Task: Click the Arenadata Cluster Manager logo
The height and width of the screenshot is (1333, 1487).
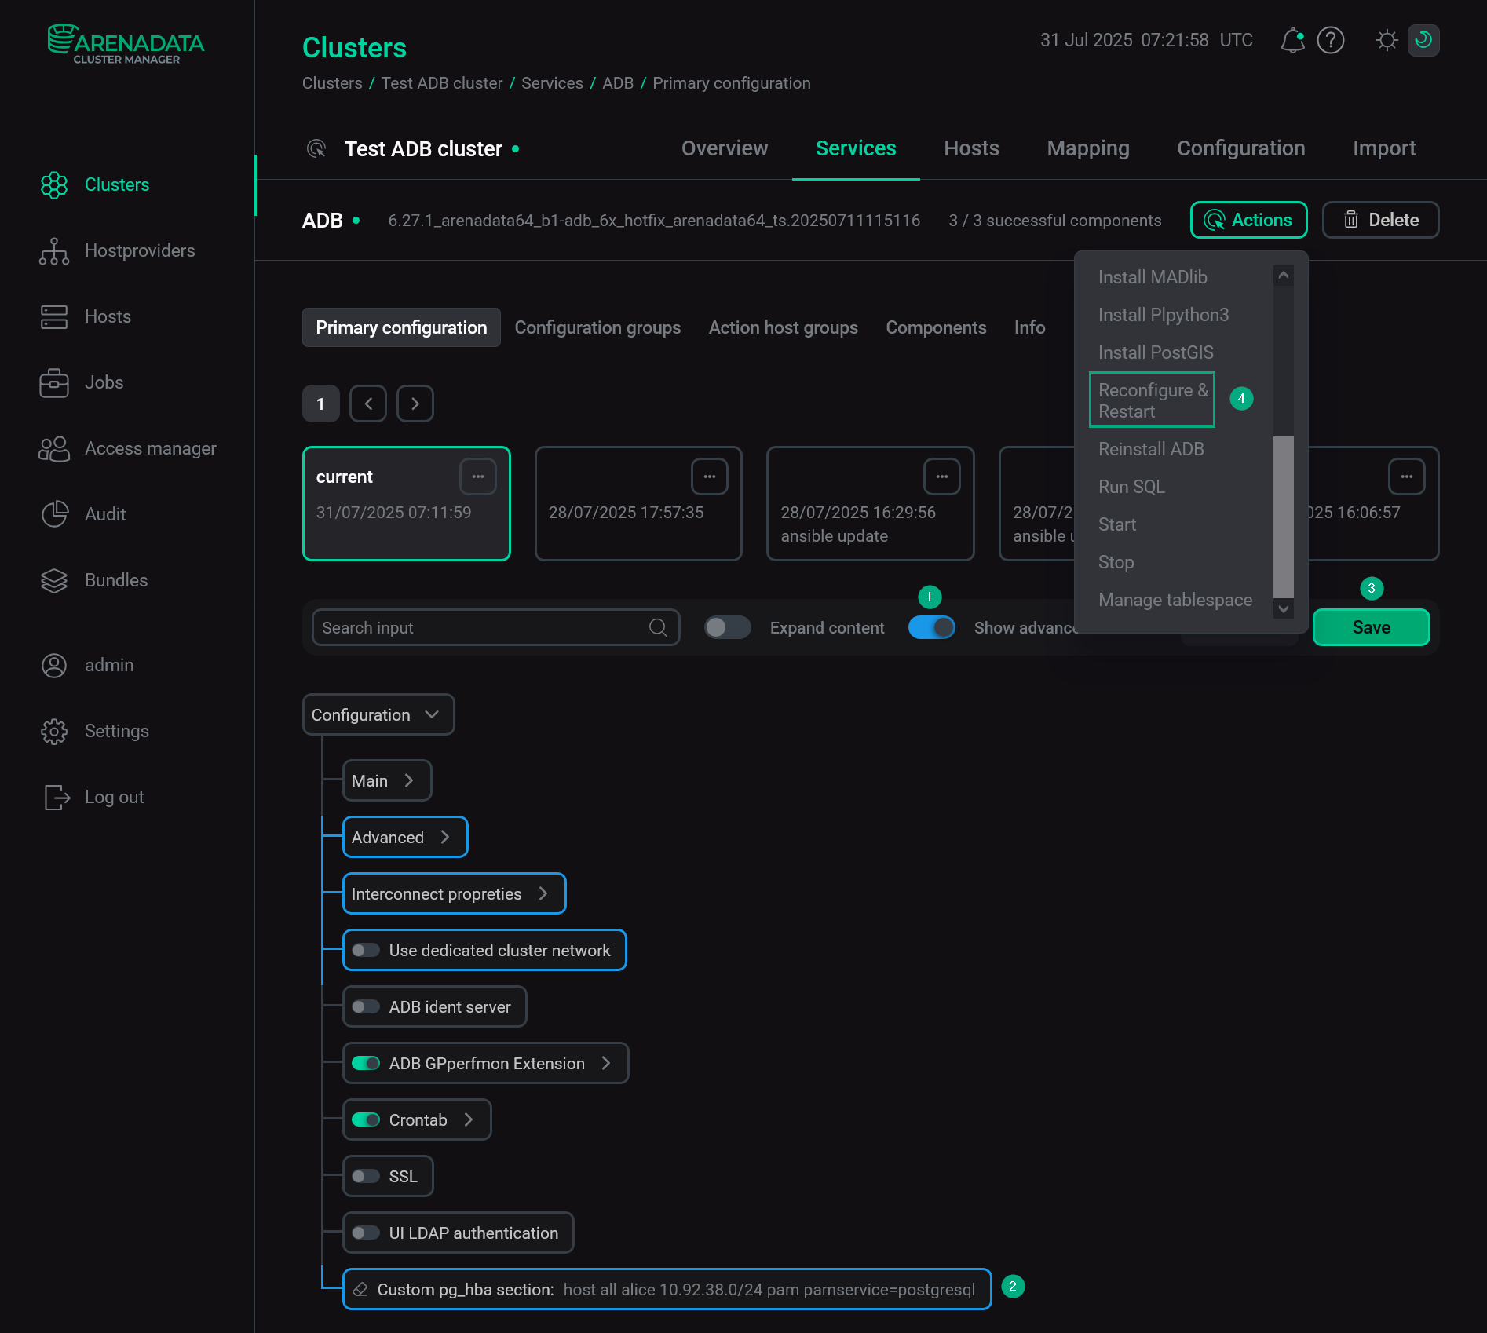Action: (x=126, y=44)
